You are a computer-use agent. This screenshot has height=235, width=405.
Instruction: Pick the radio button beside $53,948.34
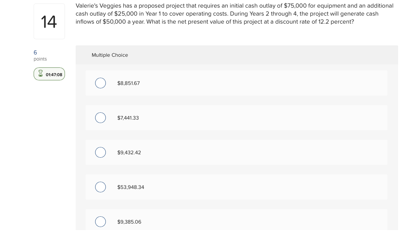(x=100, y=187)
